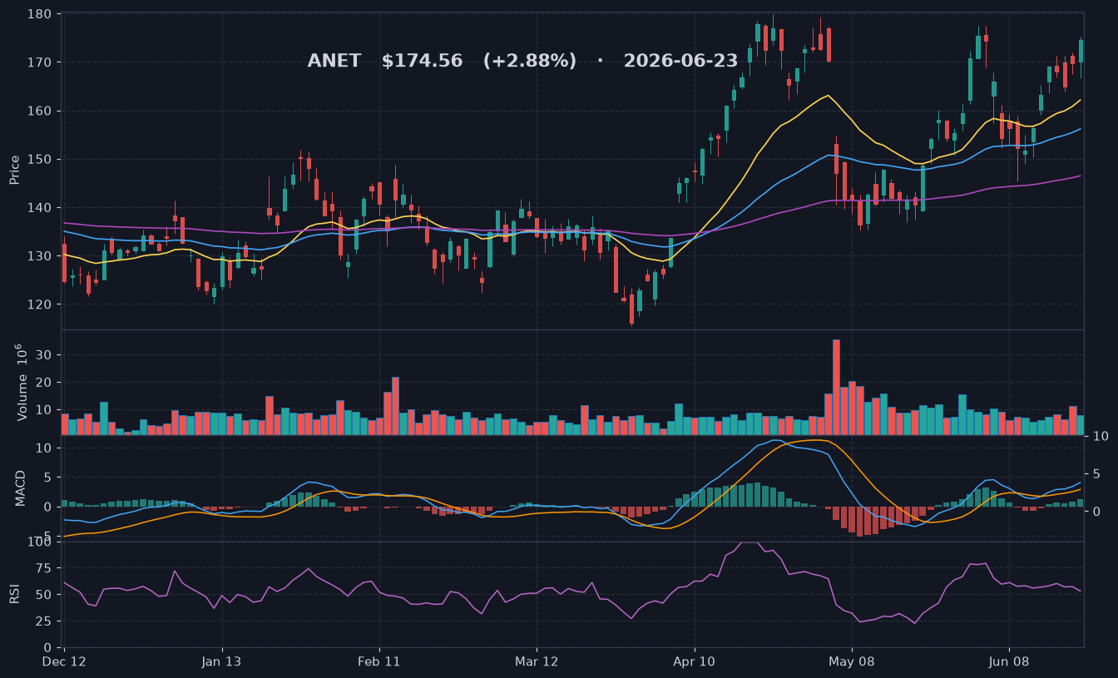Click the Apr 10 date axis label
Viewport: 1118px width, 678px height.
point(694,661)
